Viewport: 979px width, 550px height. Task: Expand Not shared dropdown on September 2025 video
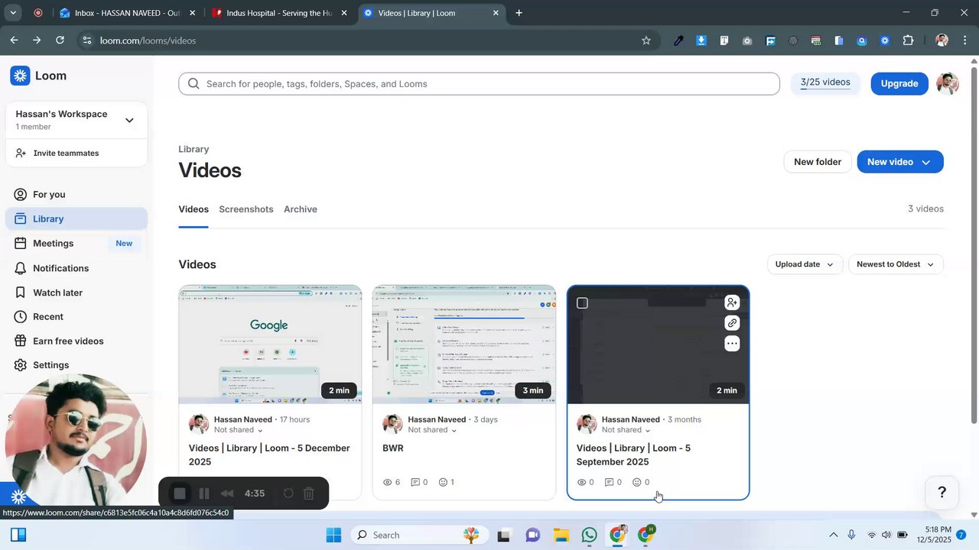click(626, 430)
